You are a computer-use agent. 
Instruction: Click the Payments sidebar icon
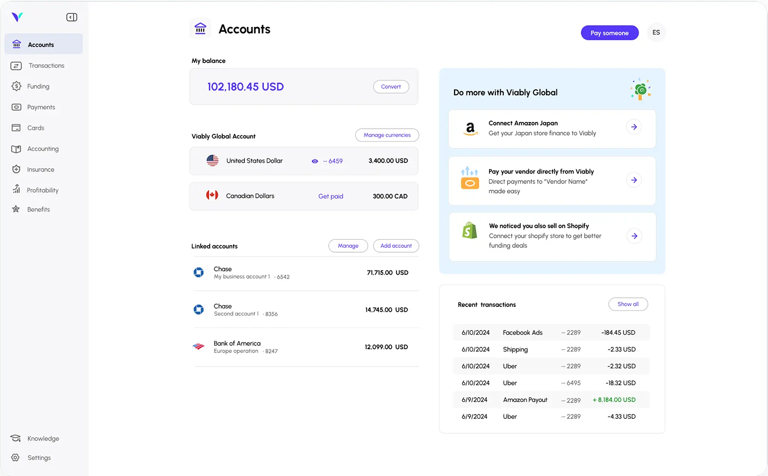tap(16, 107)
